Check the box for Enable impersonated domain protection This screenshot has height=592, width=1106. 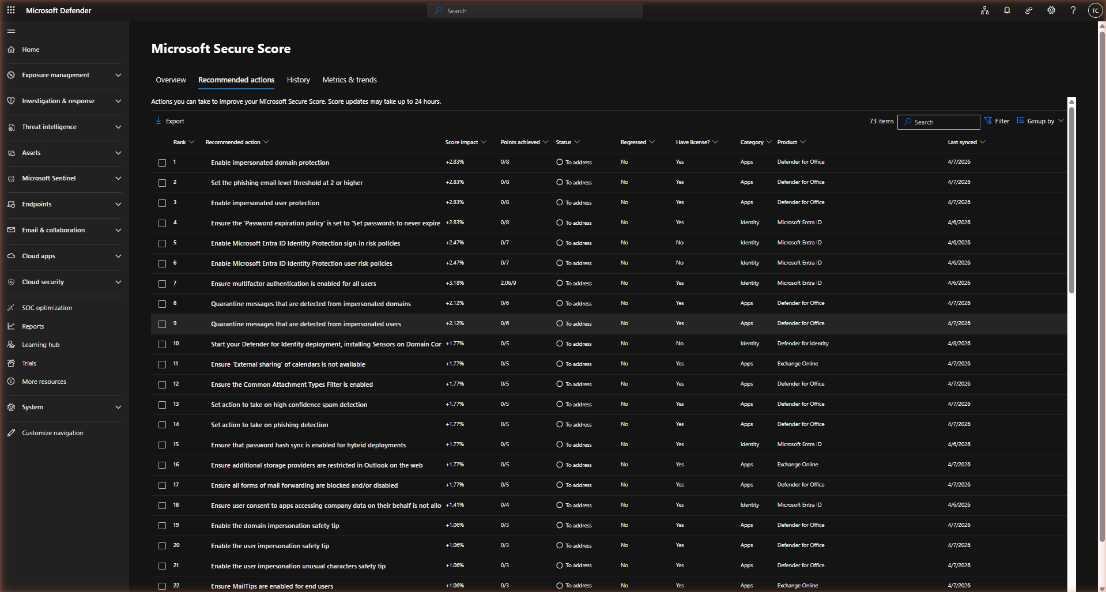[x=163, y=163]
